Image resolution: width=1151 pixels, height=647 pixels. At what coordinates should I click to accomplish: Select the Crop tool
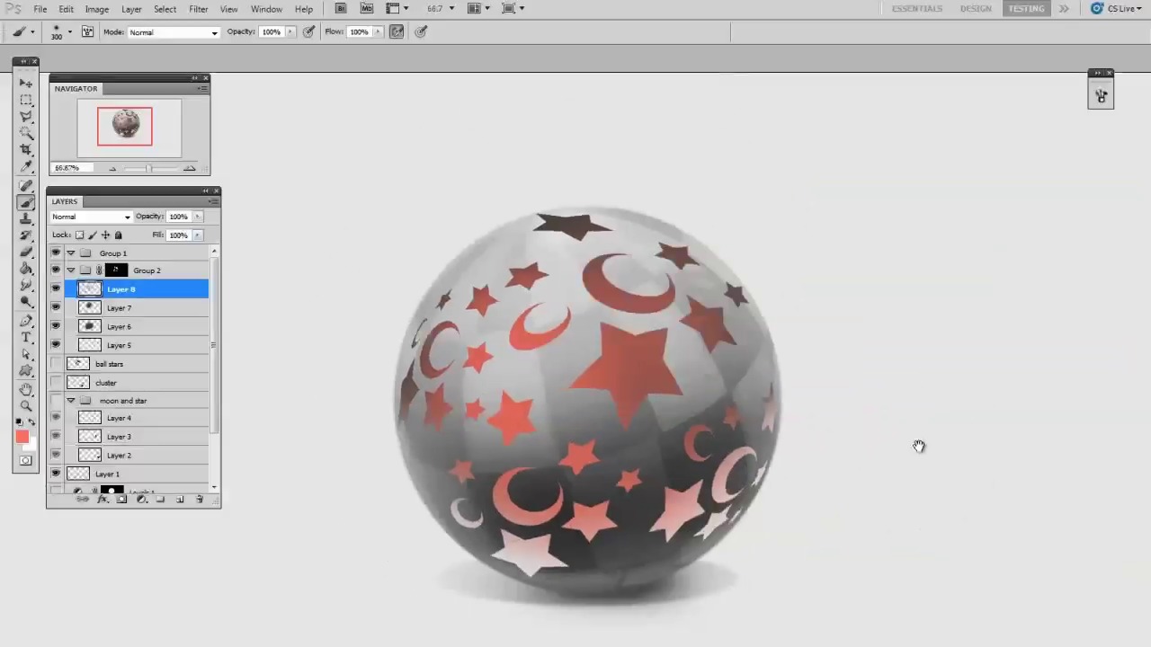click(26, 149)
